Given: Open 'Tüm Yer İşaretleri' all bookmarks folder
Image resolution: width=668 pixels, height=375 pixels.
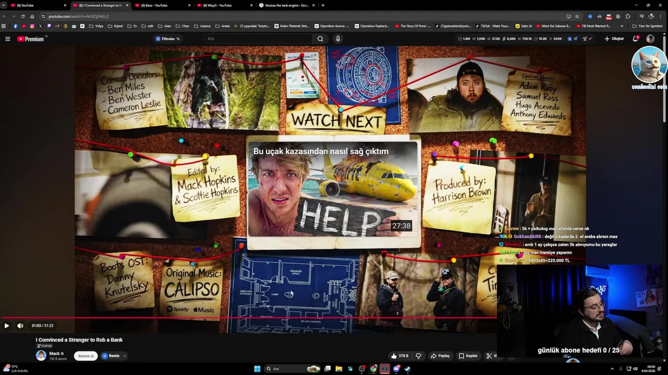Looking at the screenshot, I should [x=647, y=26].
